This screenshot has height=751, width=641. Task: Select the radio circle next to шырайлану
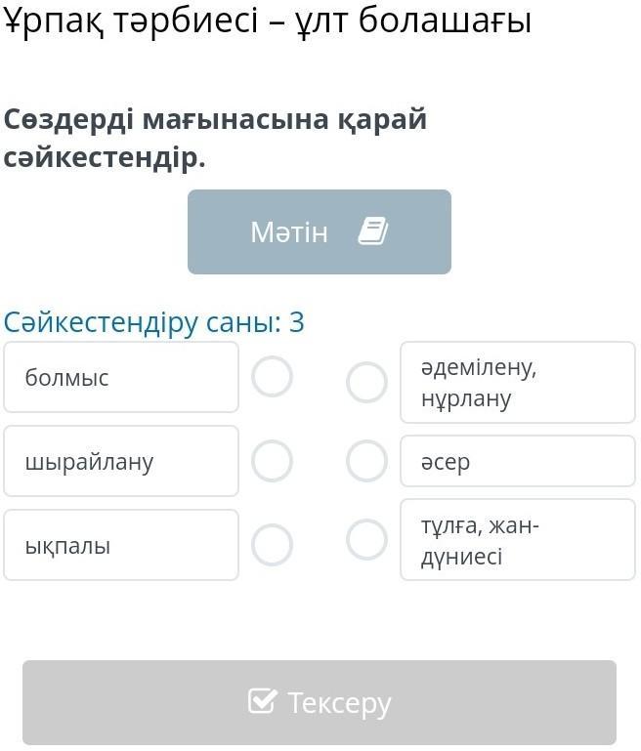coord(272,461)
